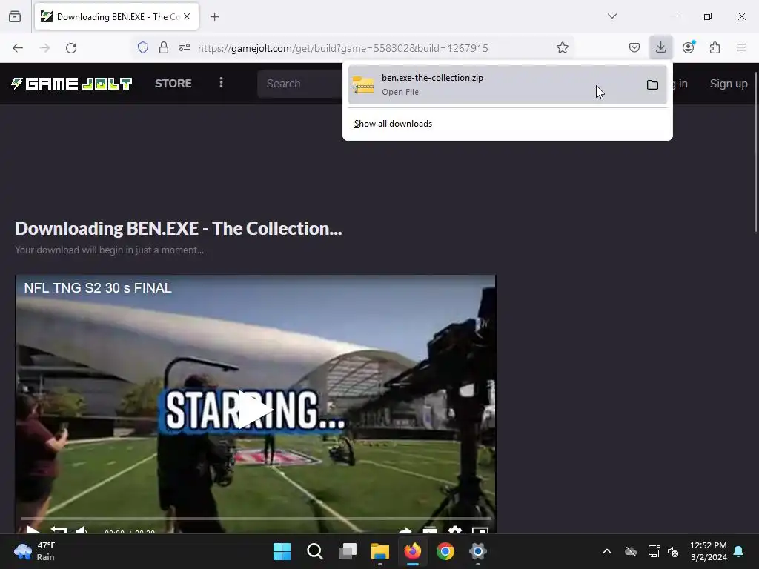Click the Game Jolt logo
The width and height of the screenshot is (759, 569).
click(71, 84)
